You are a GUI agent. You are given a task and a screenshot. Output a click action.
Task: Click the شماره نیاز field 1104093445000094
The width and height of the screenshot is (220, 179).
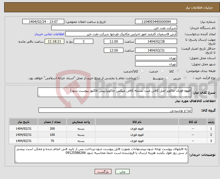coord(156,21)
